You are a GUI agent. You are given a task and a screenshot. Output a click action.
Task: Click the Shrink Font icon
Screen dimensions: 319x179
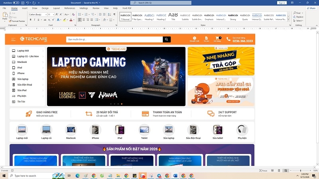point(61,14)
